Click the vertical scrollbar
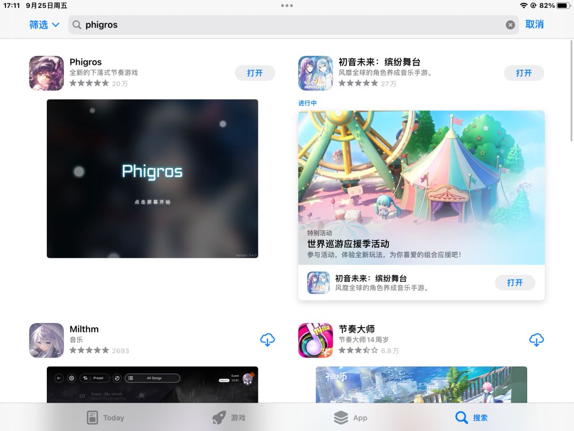Screen dimensions: 574x431 pyautogui.click(x=571, y=90)
